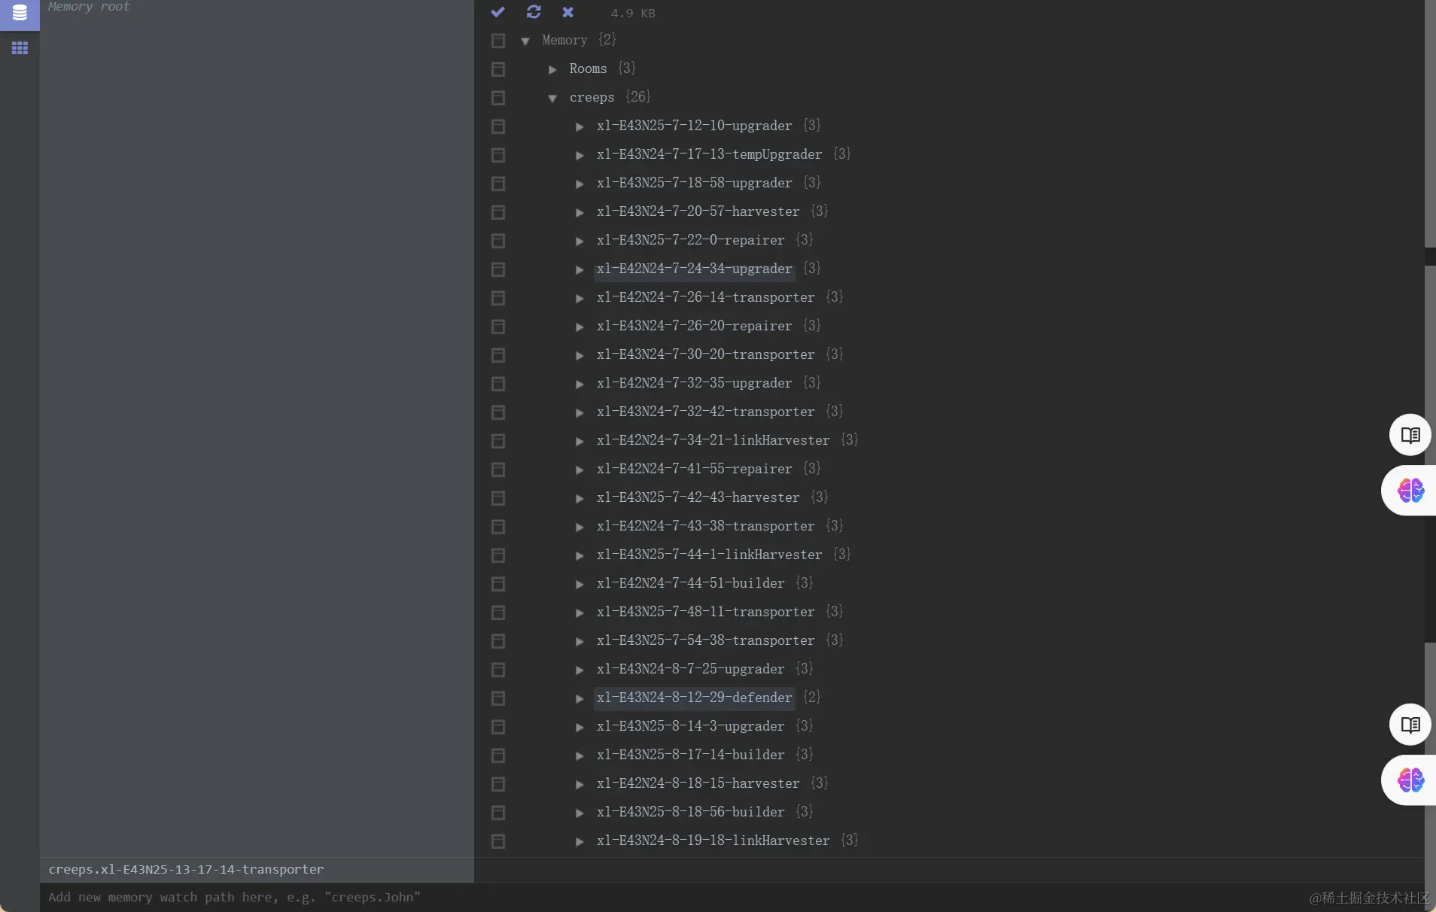Expand the Rooms node
Image resolution: width=1436 pixels, height=912 pixels.
click(x=552, y=69)
